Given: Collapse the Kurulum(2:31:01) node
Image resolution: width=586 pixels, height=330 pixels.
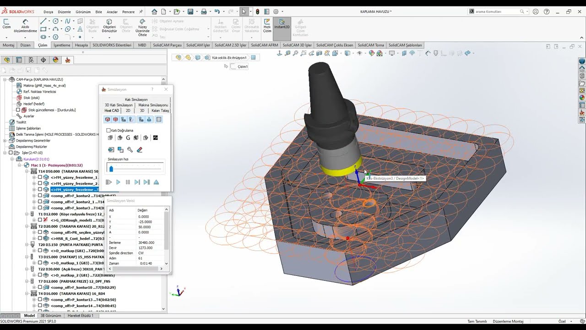Looking at the screenshot, I should coord(12,159).
